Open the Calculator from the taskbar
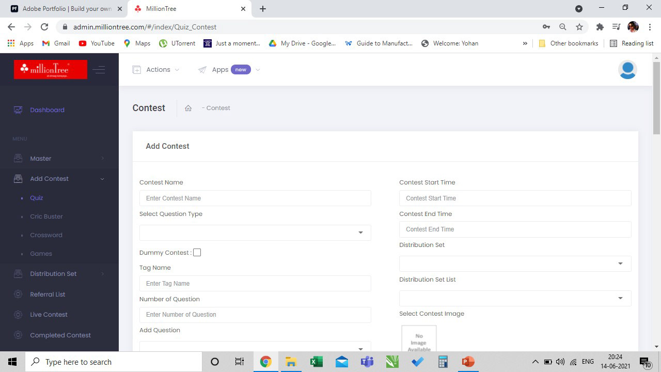Image resolution: width=661 pixels, height=372 pixels. click(443, 362)
